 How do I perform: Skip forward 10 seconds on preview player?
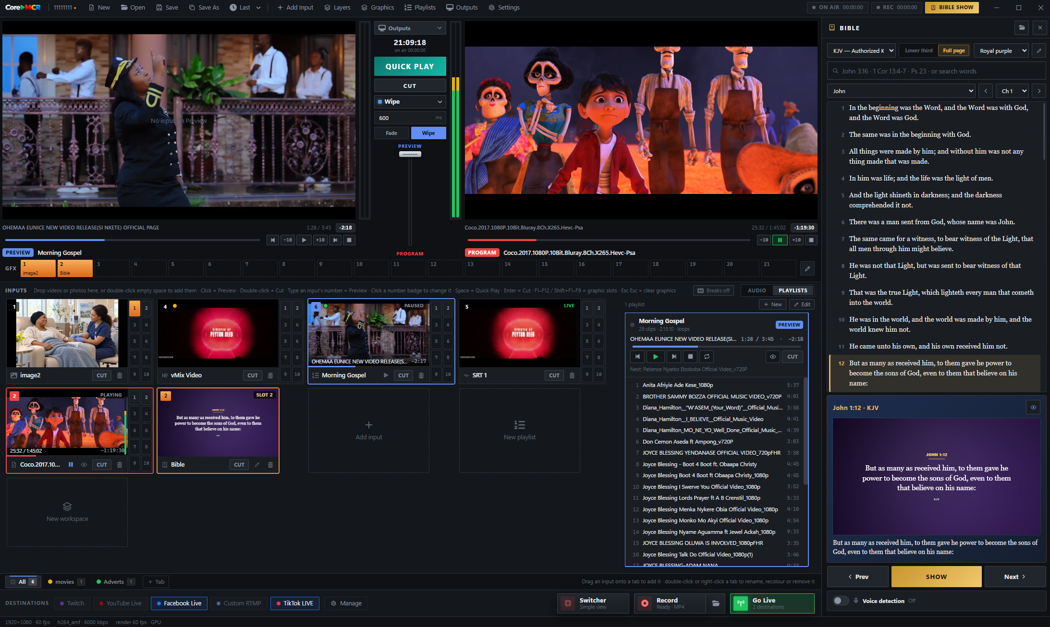coord(320,240)
